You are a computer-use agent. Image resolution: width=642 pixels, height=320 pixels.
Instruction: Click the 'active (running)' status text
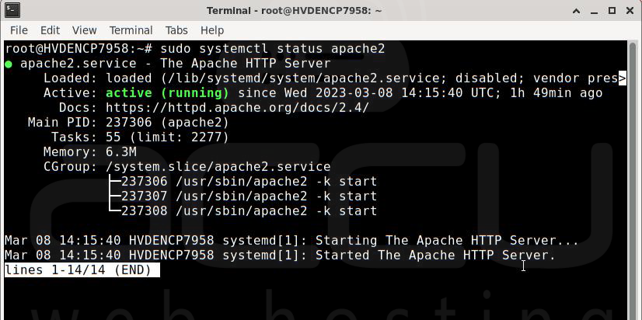[x=167, y=93]
